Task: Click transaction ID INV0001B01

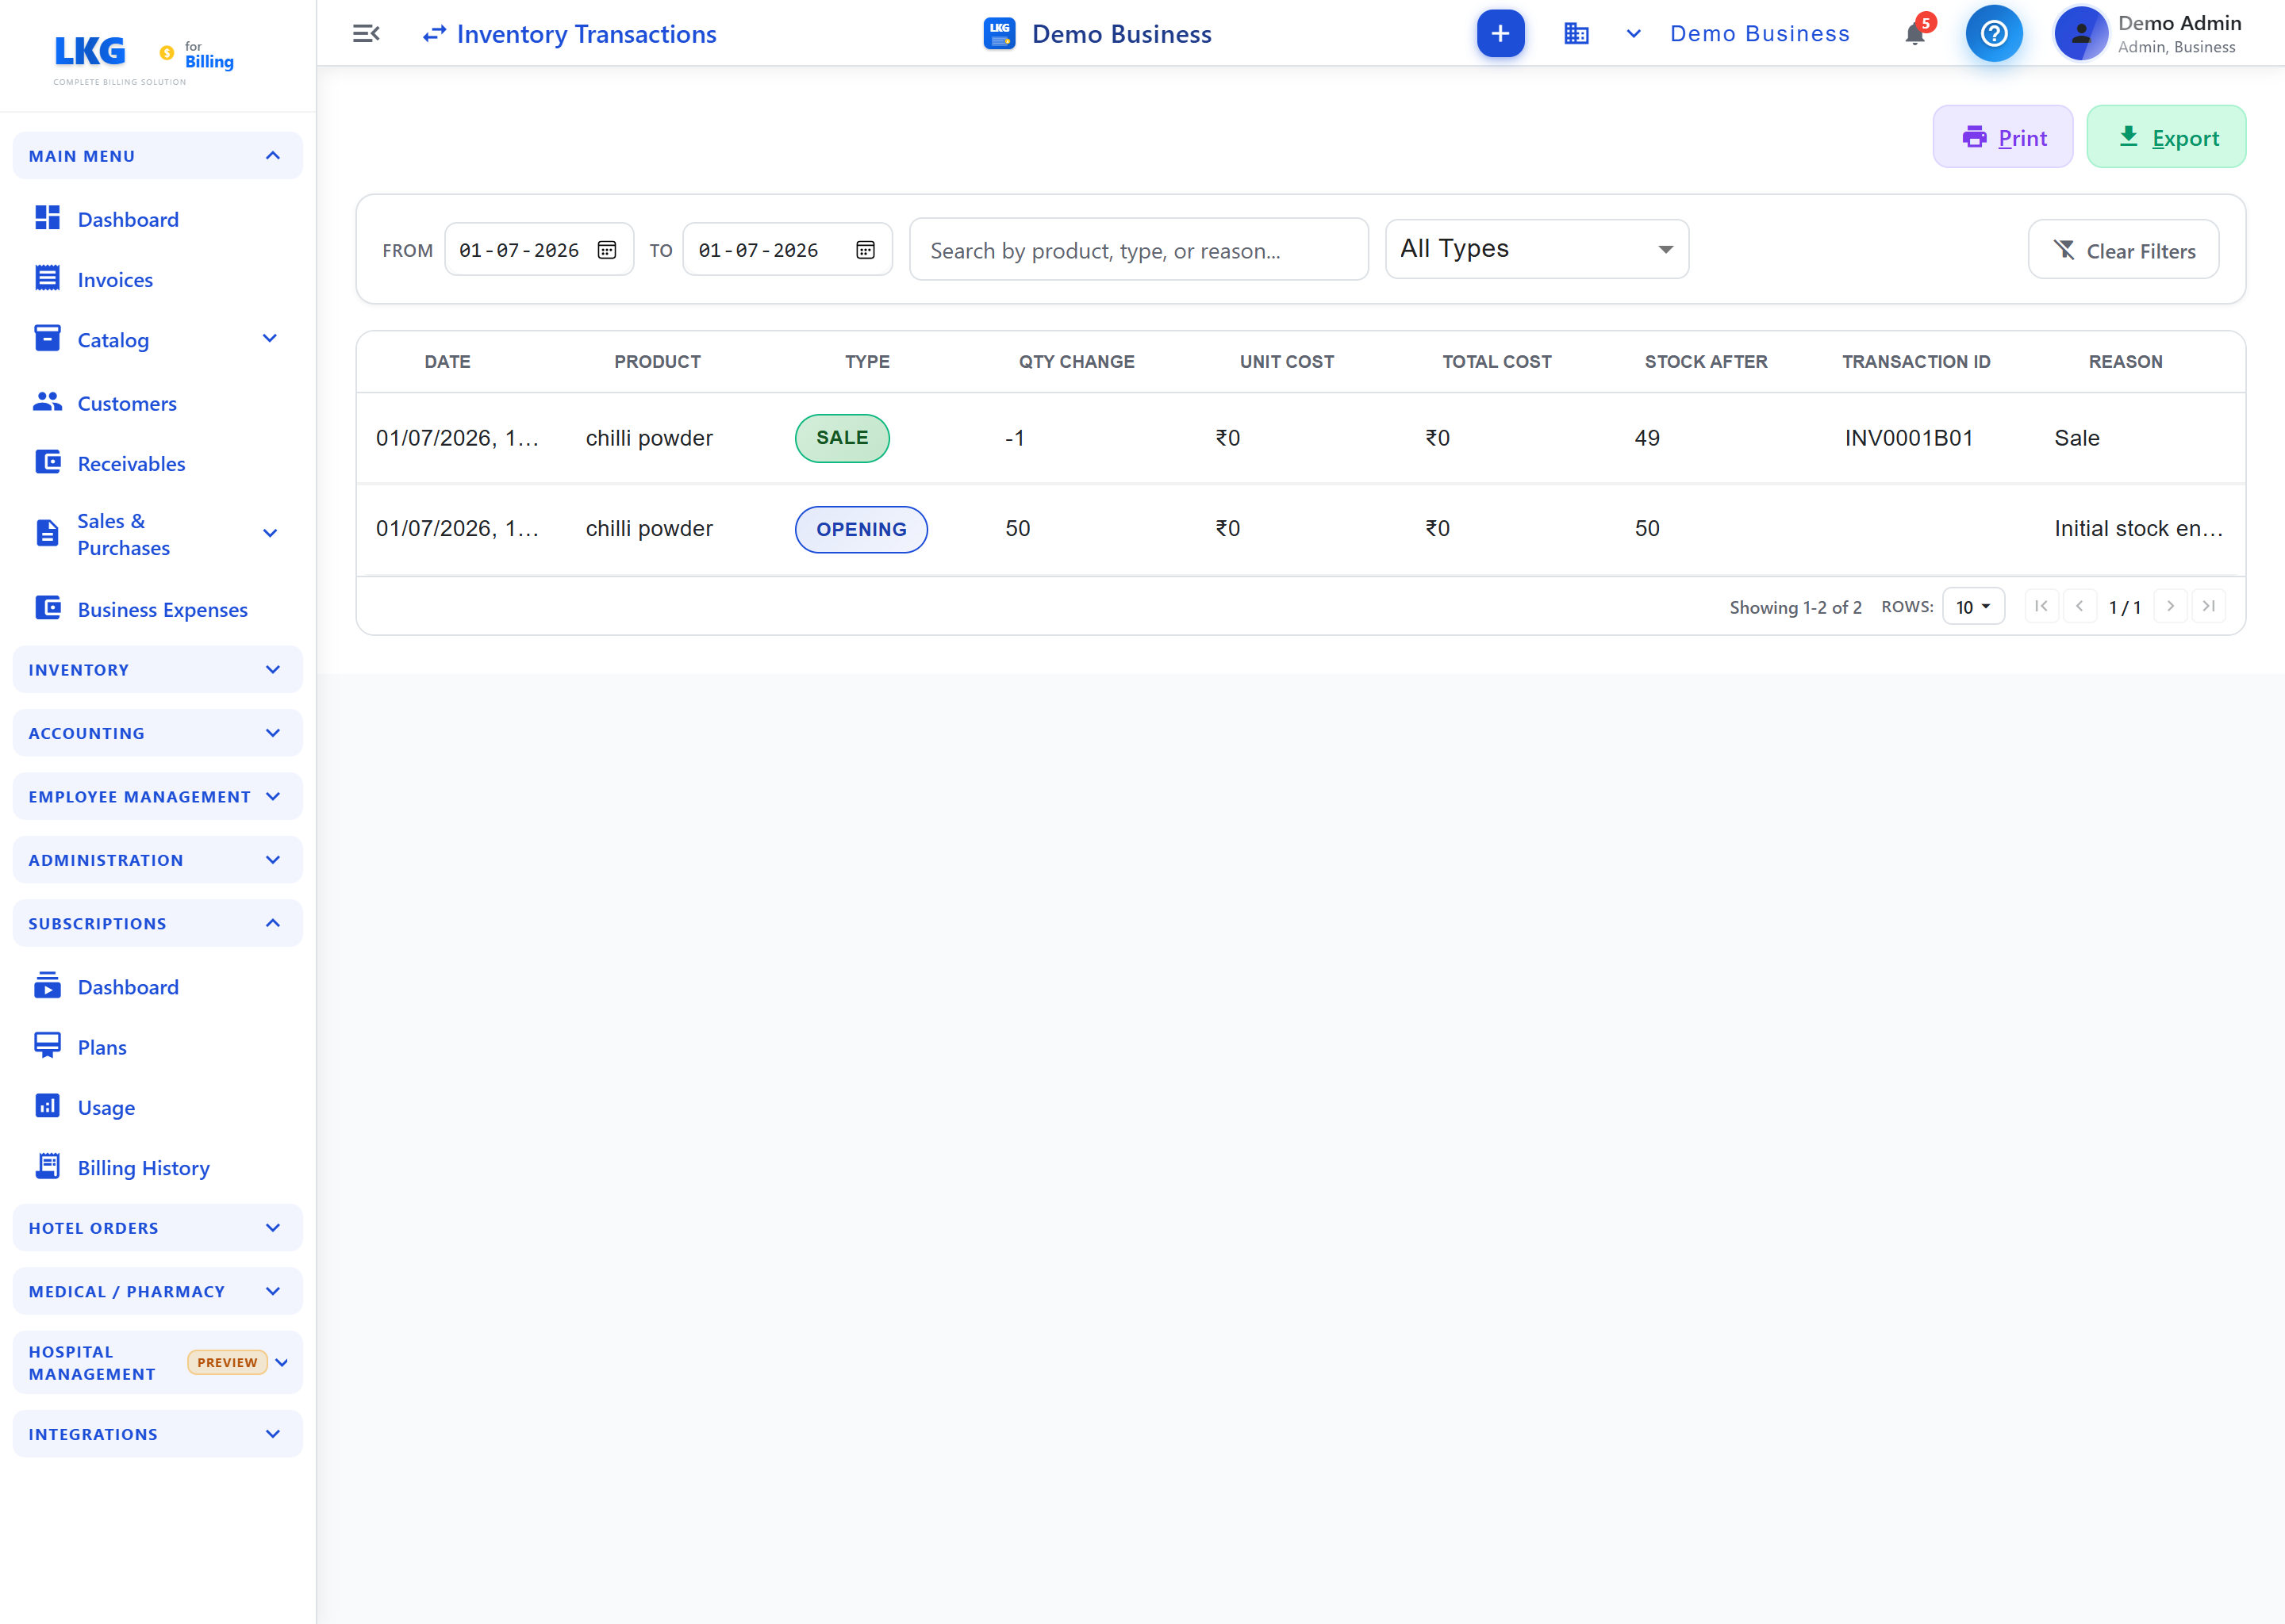Action: pyautogui.click(x=1908, y=438)
